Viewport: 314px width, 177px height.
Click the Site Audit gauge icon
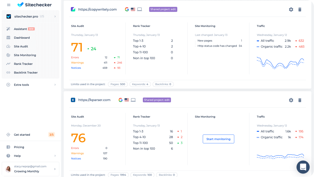(8, 46)
